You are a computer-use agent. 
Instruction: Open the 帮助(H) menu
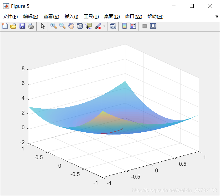point(155,17)
